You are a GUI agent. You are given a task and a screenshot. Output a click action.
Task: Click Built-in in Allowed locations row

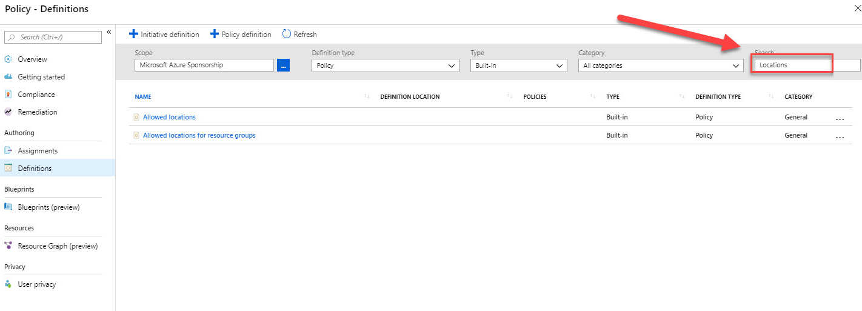tap(617, 117)
